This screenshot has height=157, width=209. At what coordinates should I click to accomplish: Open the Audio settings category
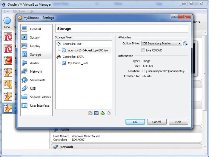pos(34,63)
